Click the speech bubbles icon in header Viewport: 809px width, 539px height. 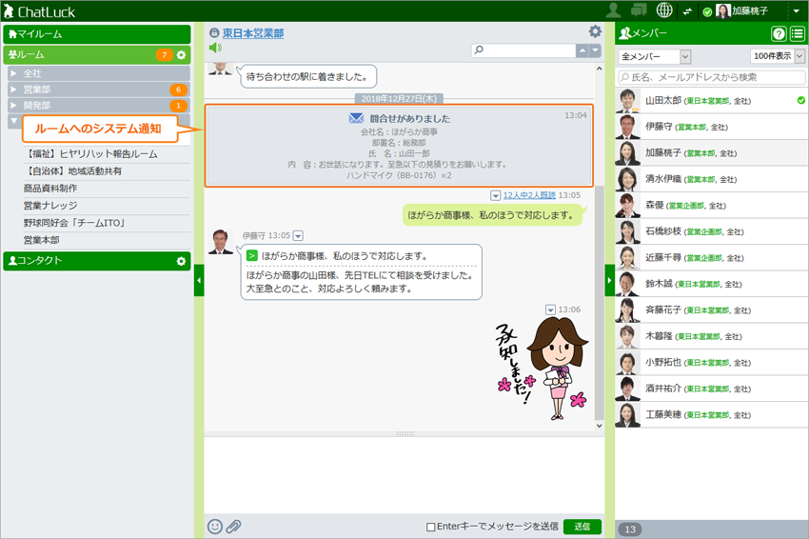[639, 10]
